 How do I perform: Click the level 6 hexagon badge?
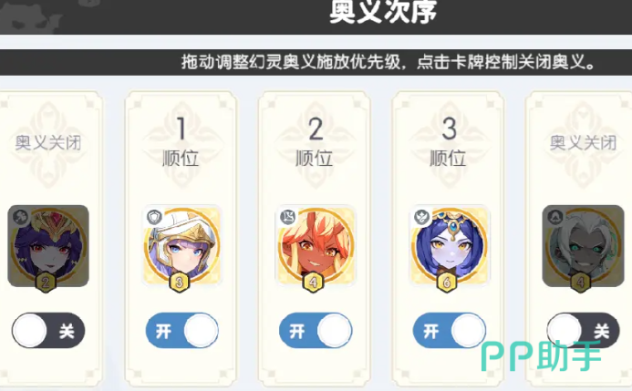click(447, 283)
